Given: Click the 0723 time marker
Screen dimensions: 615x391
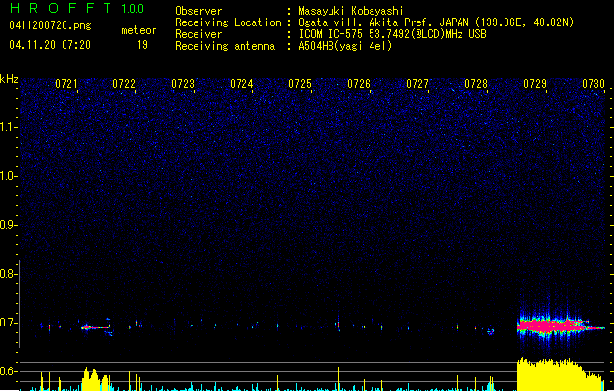Looking at the screenshot, I should 183,84.
